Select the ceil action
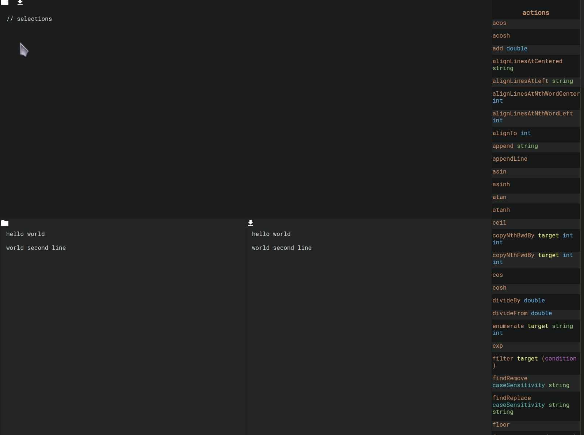 click(x=499, y=223)
